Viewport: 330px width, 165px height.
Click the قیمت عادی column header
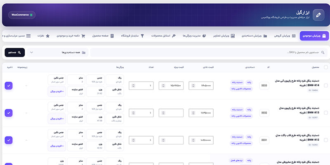coord(208,67)
